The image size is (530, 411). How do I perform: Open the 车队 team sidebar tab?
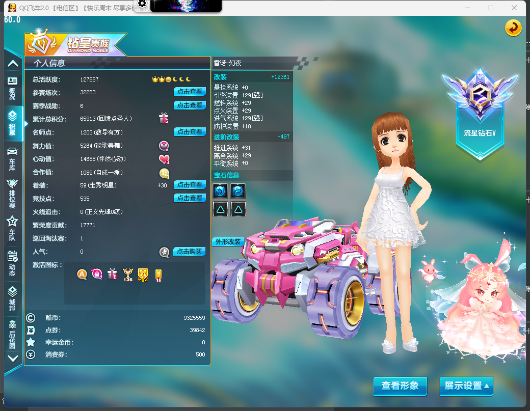click(x=13, y=229)
